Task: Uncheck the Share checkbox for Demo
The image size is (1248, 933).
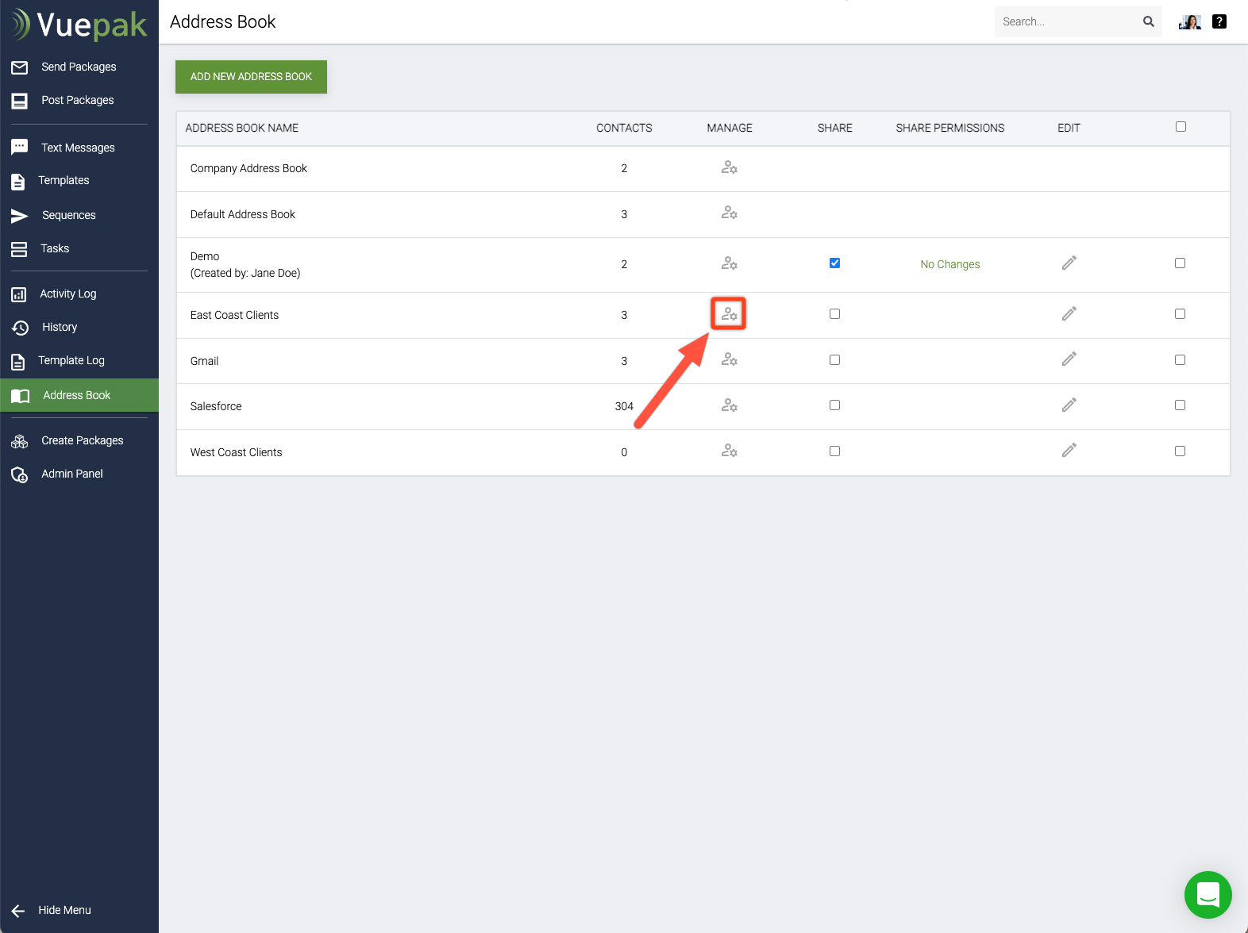Action: [x=834, y=263]
